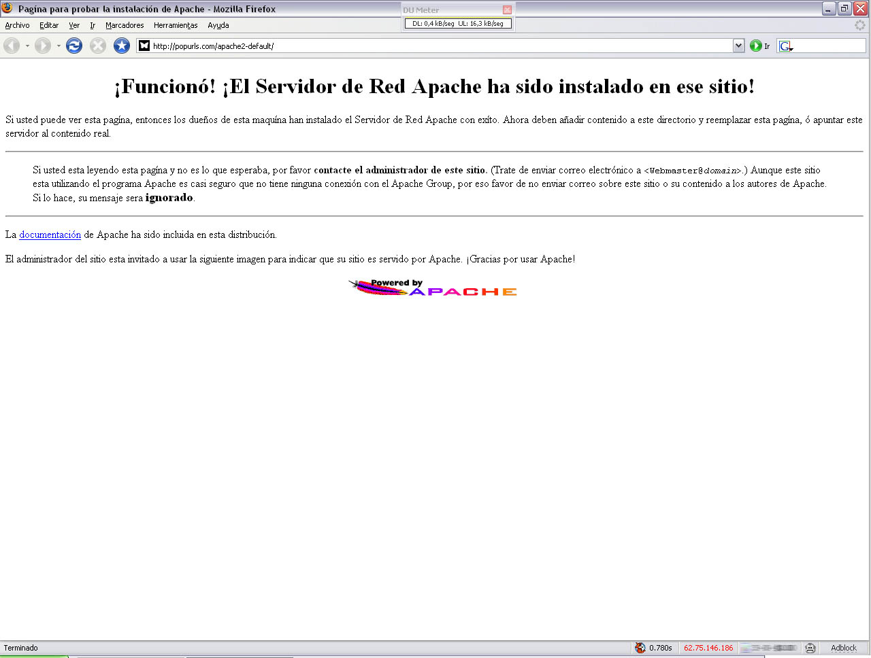Click bold text contacte el administrador
Screen dimensions: 871x658
click(x=399, y=170)
